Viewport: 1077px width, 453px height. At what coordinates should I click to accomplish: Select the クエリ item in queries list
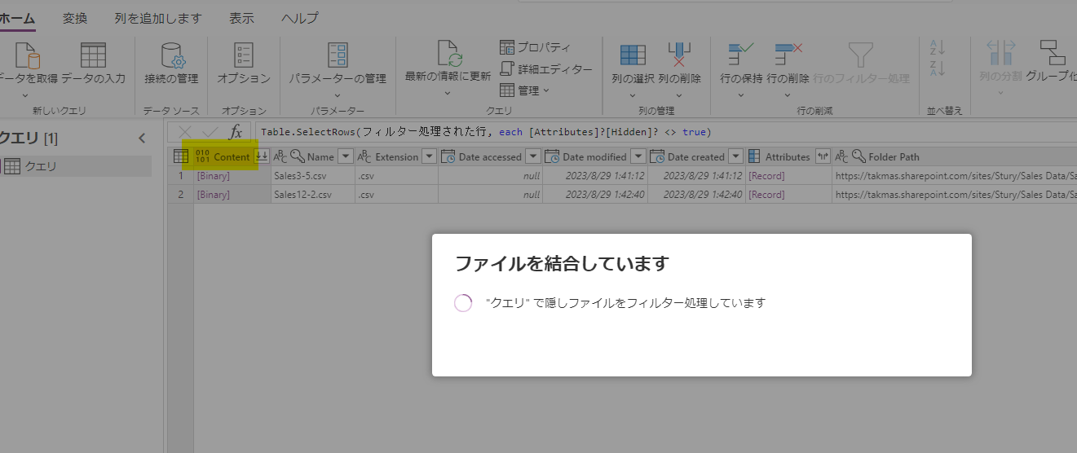[76, 166]
